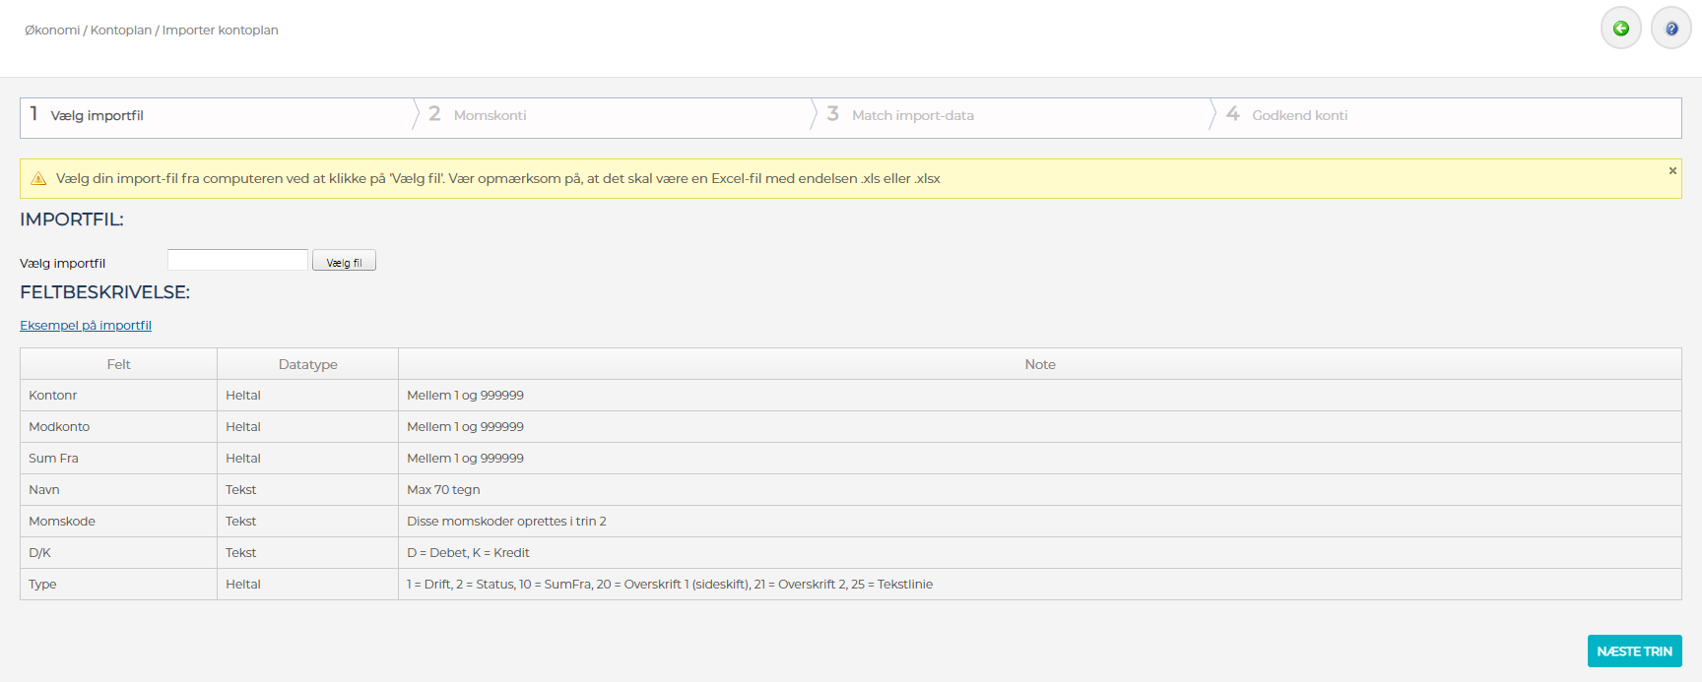
Task: Click the Datatype column header
Action: point(307,364)
